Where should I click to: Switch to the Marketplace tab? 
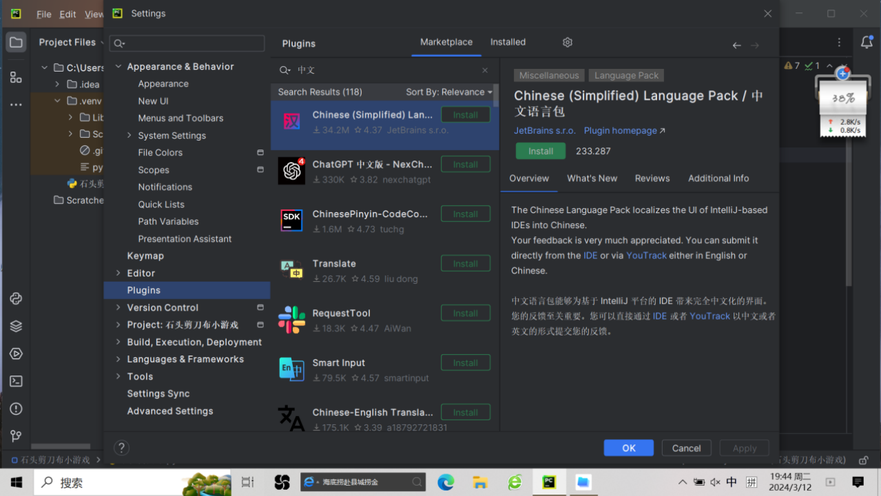click(446, 42)
